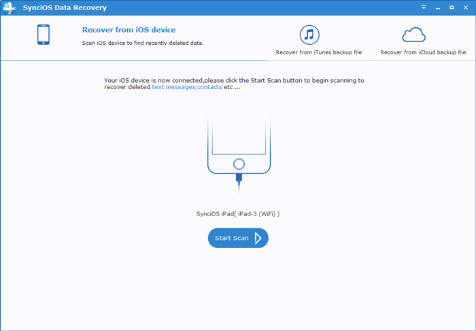Click the iCloud cloud icon
Screen dimensions: 476x331
pyautogui.click(x=413, y=35)
